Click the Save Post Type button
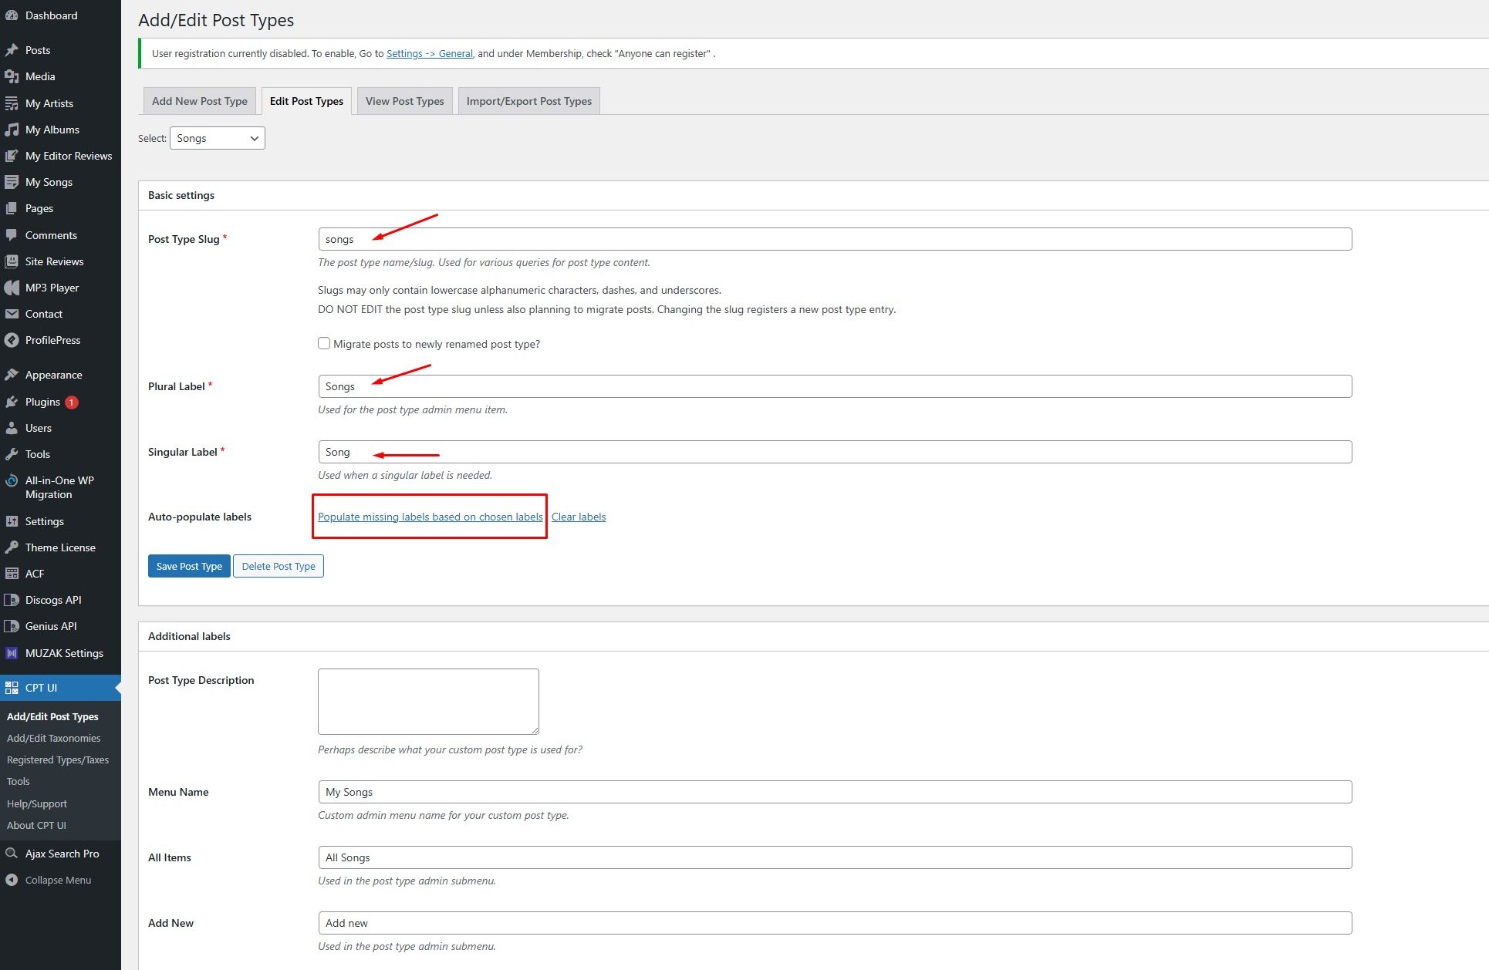Viewport: 1489px width, 970px height. (x=189, y=566)
